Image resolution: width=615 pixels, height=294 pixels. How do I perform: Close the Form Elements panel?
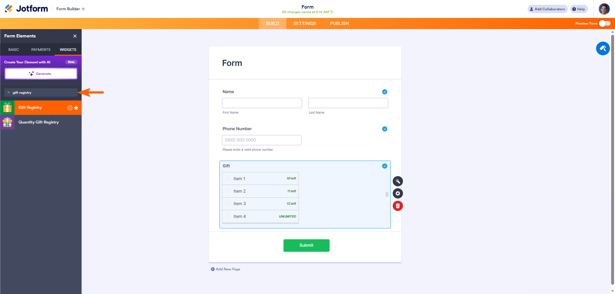coord(75,36)
